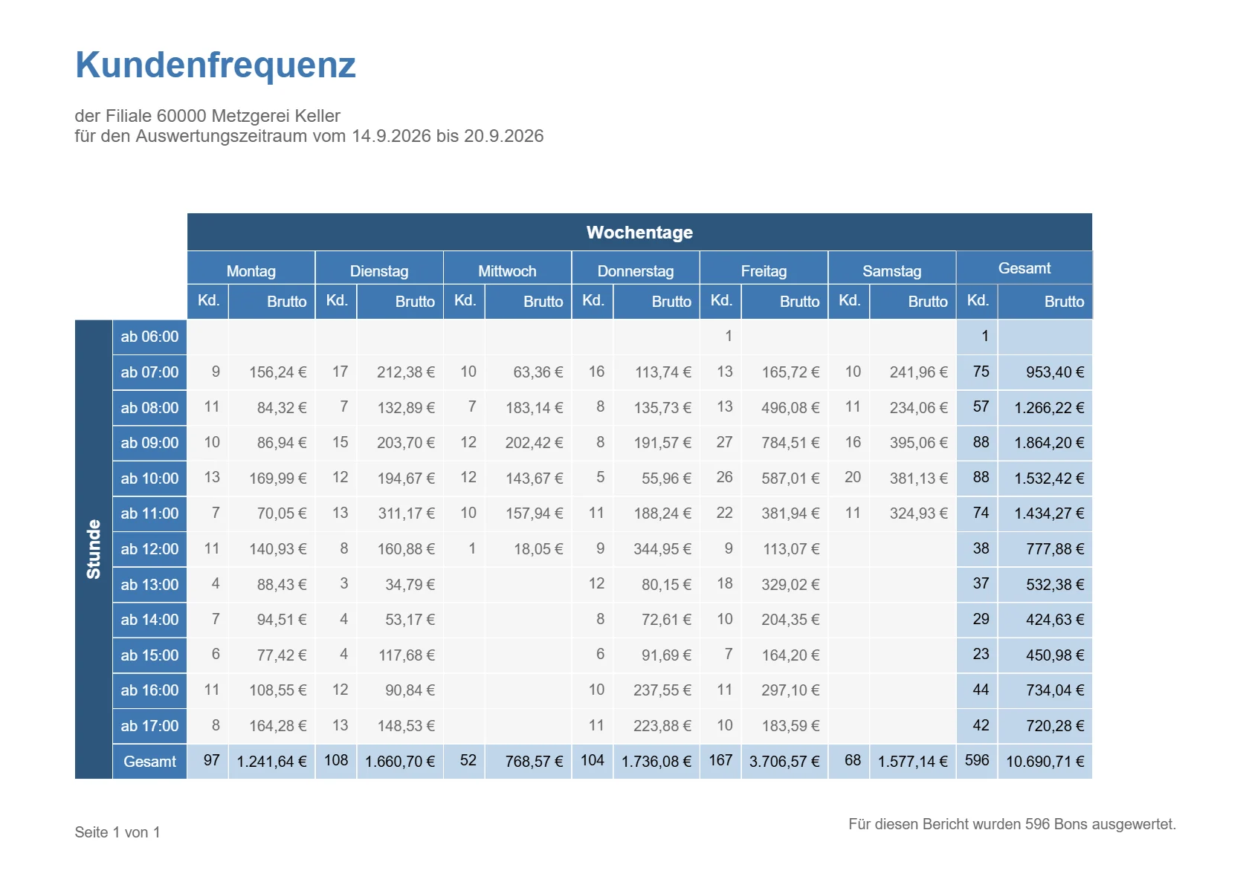The height and width of the screenshot is (885, 1252).
Task: Click the Donnerstag column header
Action: (636, 268)
